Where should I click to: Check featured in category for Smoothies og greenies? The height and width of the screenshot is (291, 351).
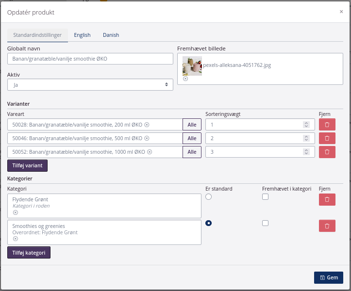pos(265,223)
